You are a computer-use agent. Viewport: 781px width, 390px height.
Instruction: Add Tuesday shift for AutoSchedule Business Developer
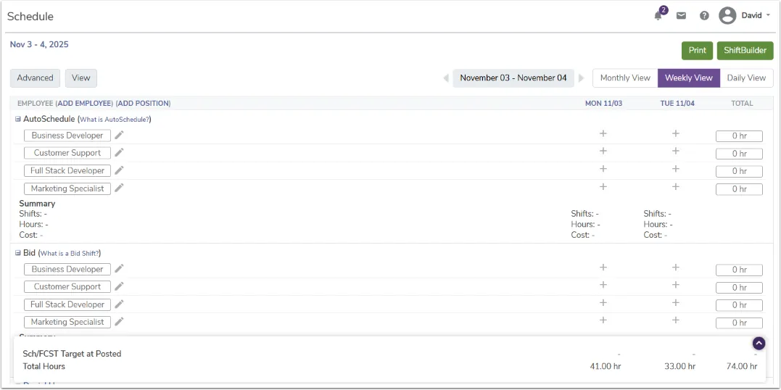[676, 133]
